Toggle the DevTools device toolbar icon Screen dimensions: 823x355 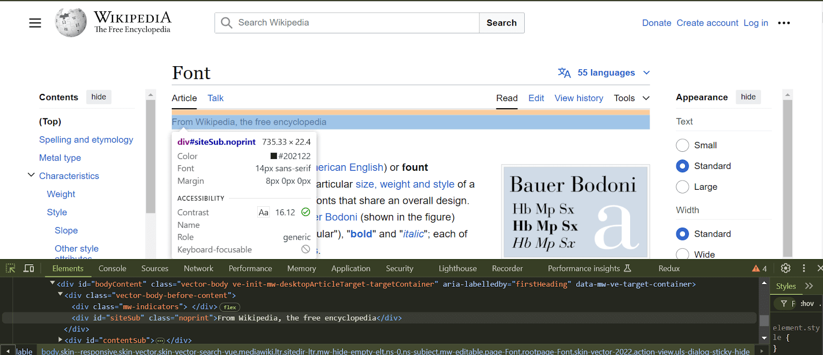coord(29,268)
